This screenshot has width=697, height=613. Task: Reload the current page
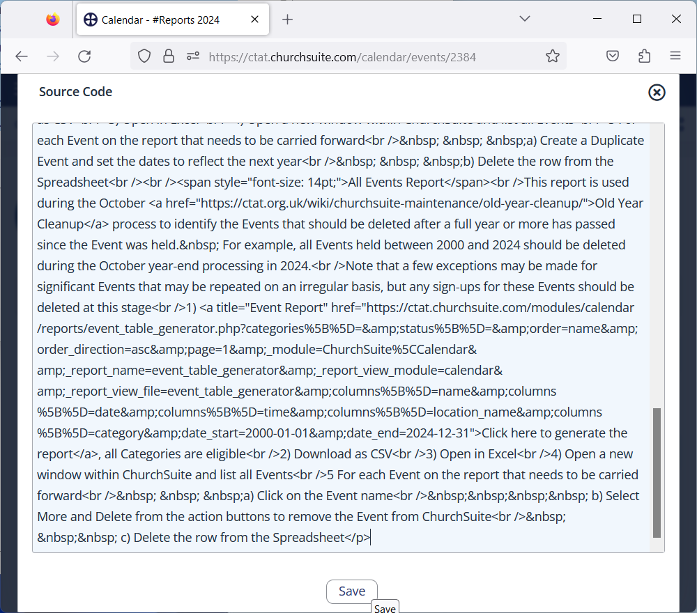[x=84, y=56]
